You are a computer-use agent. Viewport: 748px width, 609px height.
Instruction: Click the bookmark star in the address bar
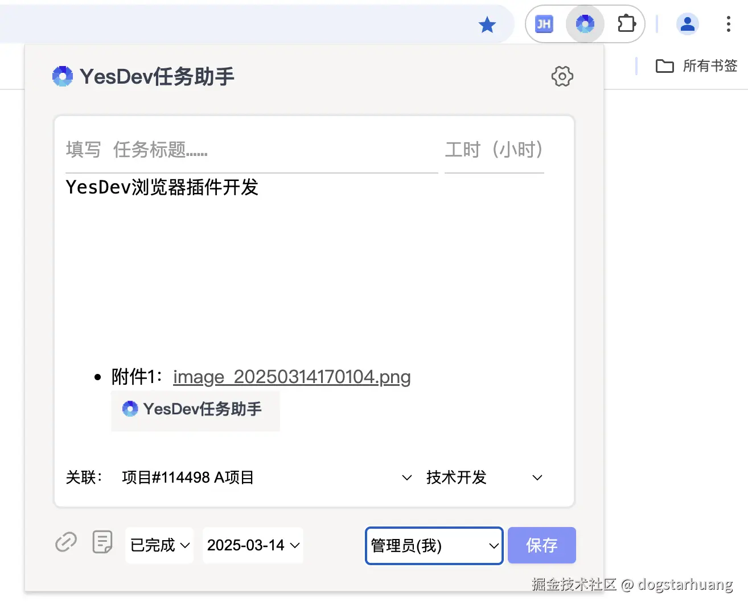487,24
